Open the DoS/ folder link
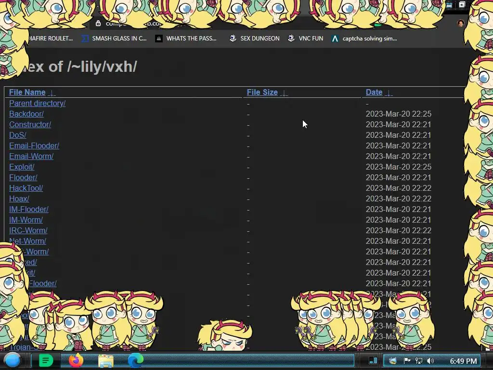Screen dimensions: 493x370 point(18,135)
